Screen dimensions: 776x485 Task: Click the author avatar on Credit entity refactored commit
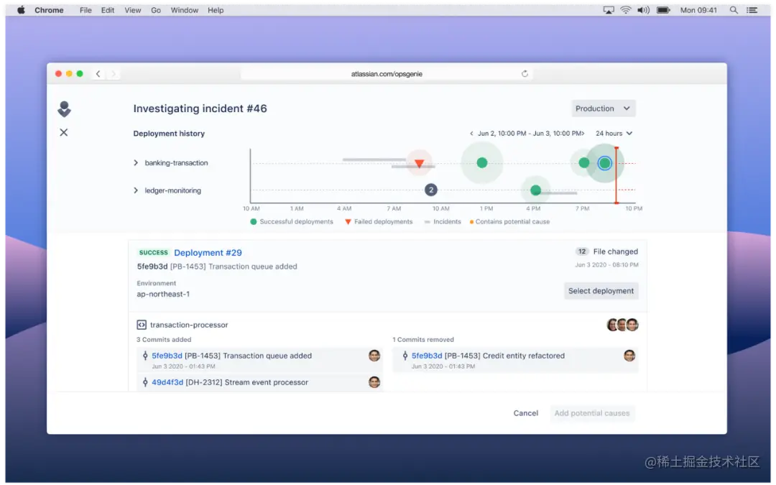coord(629,356)
